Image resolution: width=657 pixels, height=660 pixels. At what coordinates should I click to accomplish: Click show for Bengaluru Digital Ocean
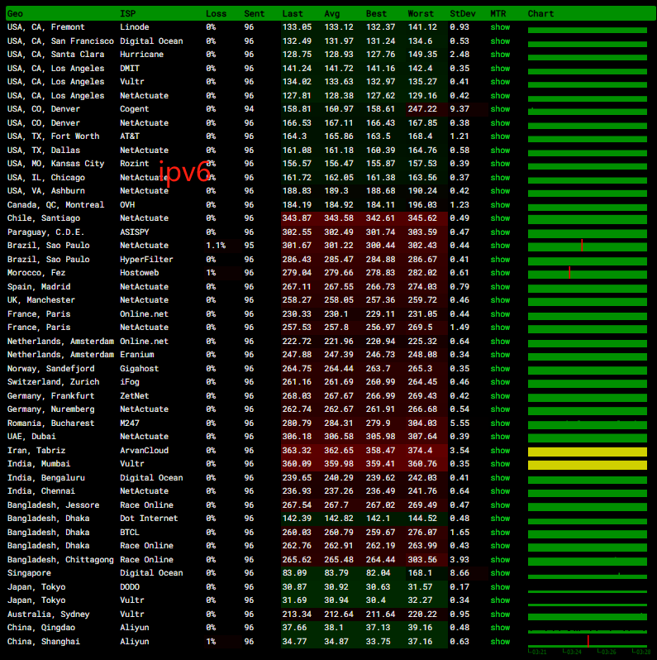[x=500, y=478]
